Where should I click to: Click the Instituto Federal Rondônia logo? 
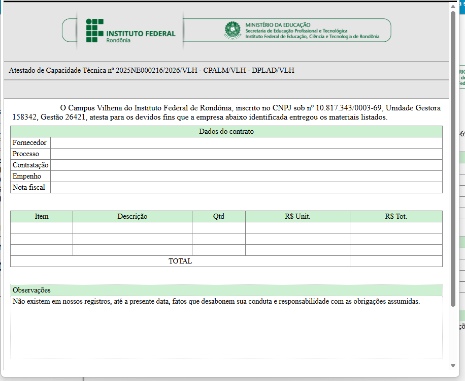point(130,31)
